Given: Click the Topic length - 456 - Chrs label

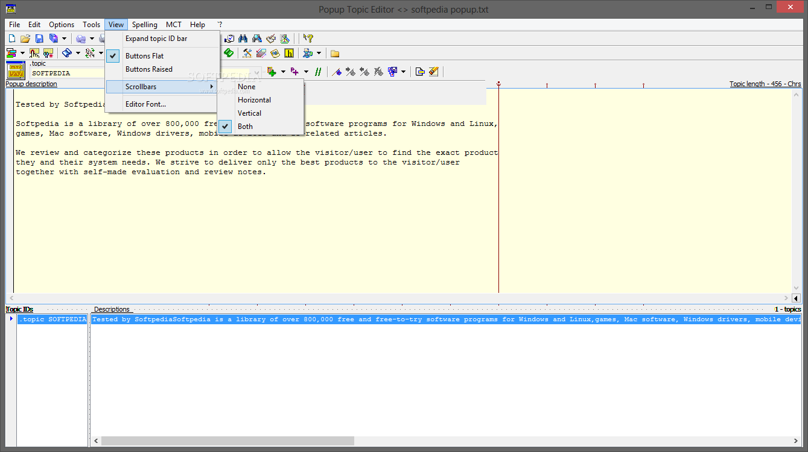Looking at the screenshot, I should [x=765, y=84].
